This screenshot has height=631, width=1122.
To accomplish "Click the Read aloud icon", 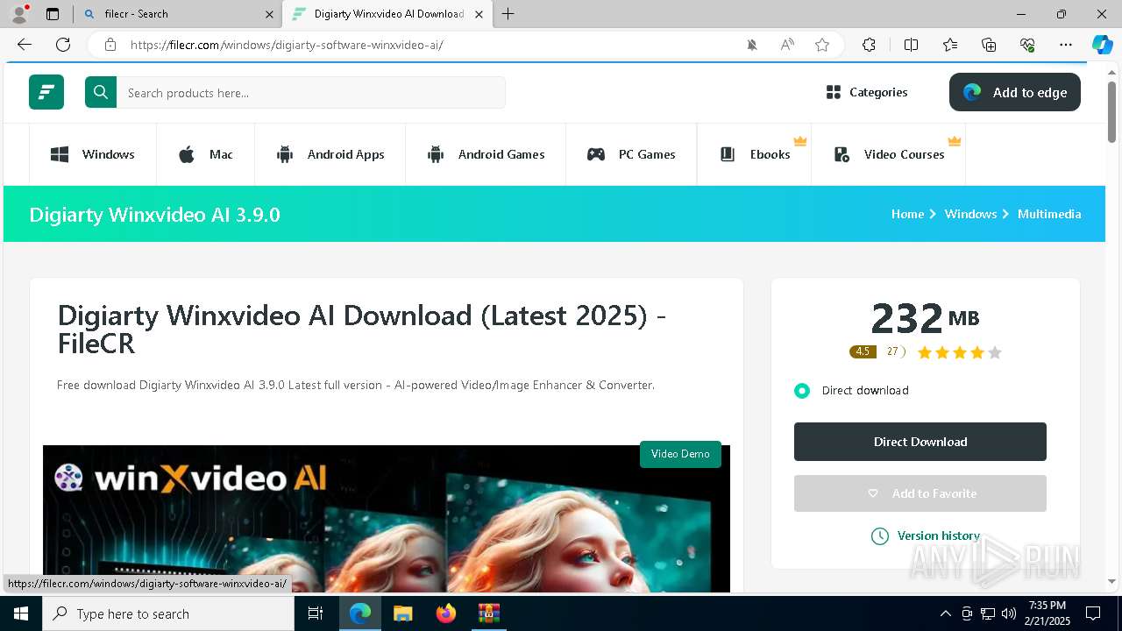I will 787,45.
